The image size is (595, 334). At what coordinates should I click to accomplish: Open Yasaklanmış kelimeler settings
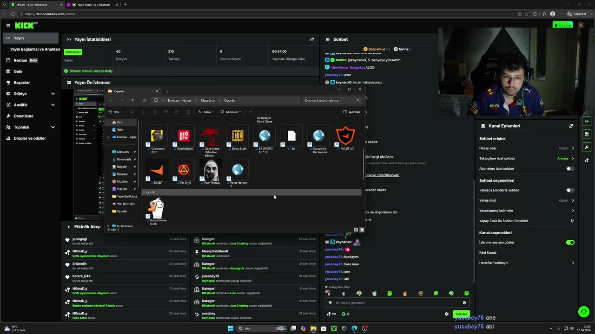click(x=527, y=211)
